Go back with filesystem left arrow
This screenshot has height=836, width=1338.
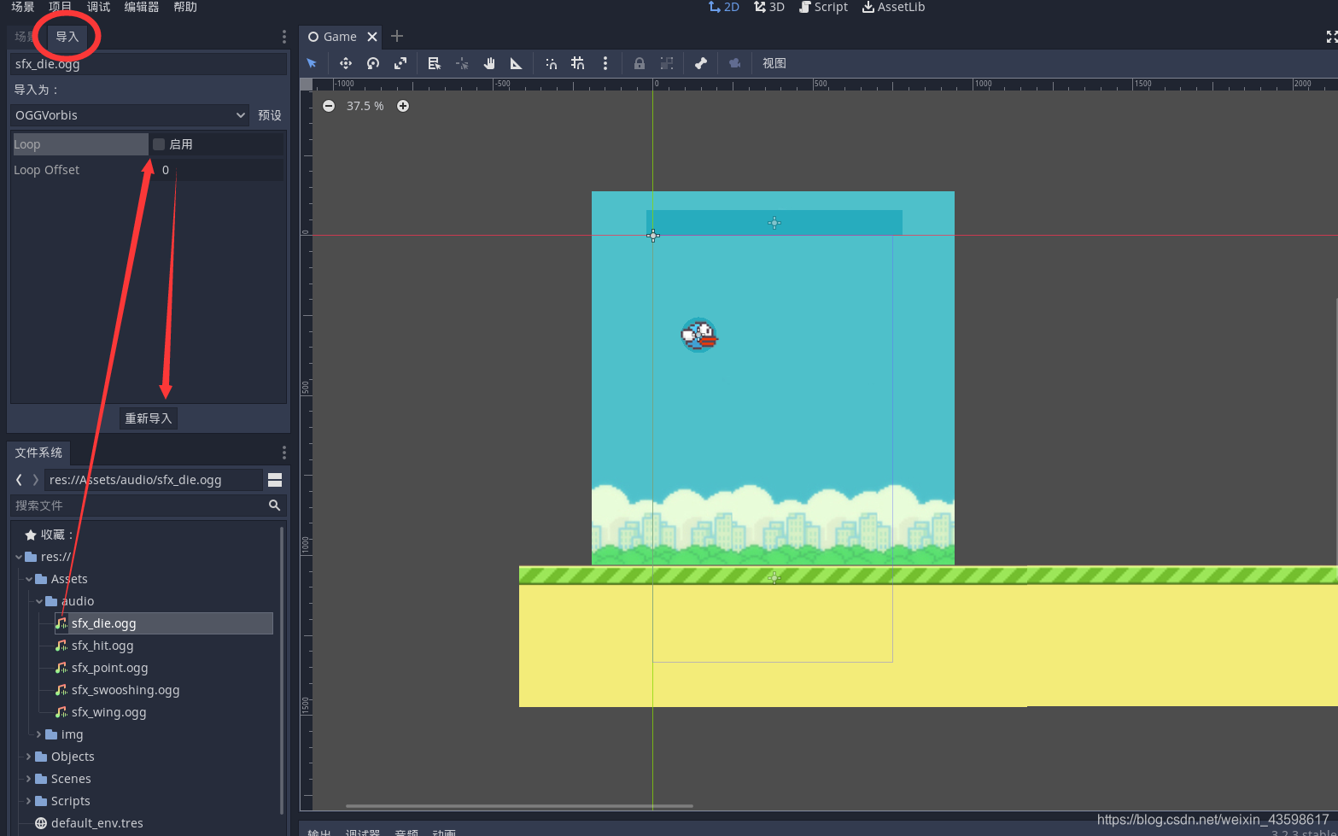coord(19,480)
